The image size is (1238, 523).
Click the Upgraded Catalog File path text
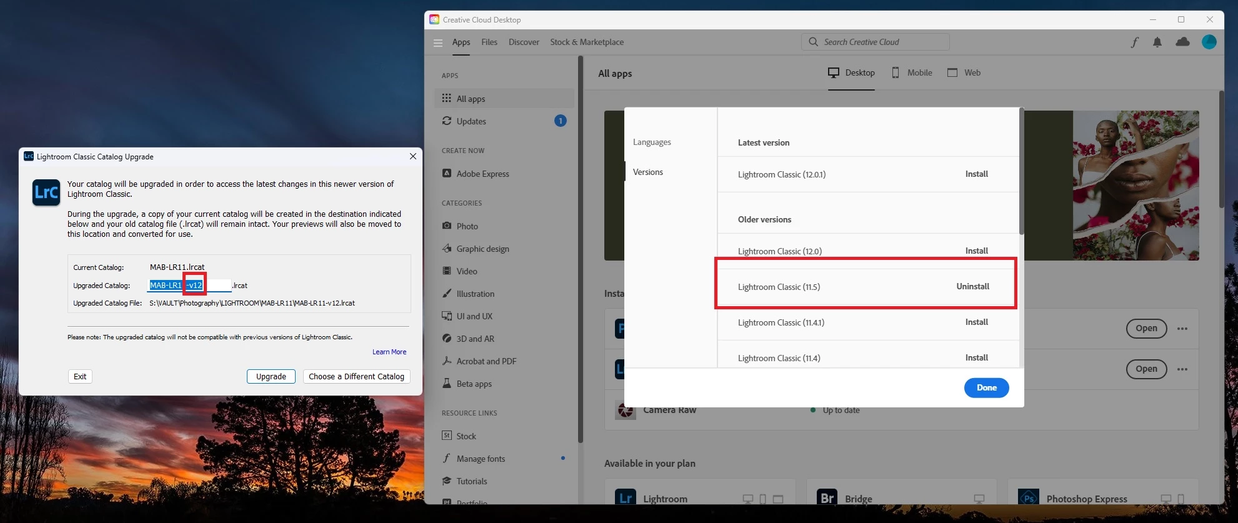tap(252, 303)
